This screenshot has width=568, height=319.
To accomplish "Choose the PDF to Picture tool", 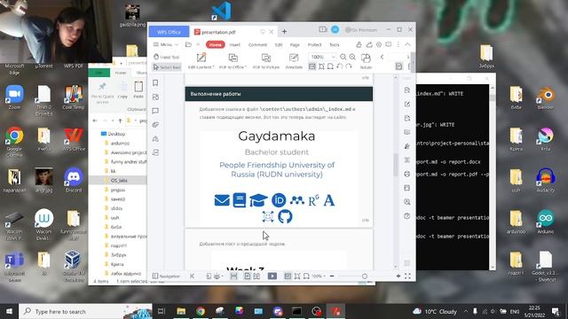I will (x=266, y=61).
